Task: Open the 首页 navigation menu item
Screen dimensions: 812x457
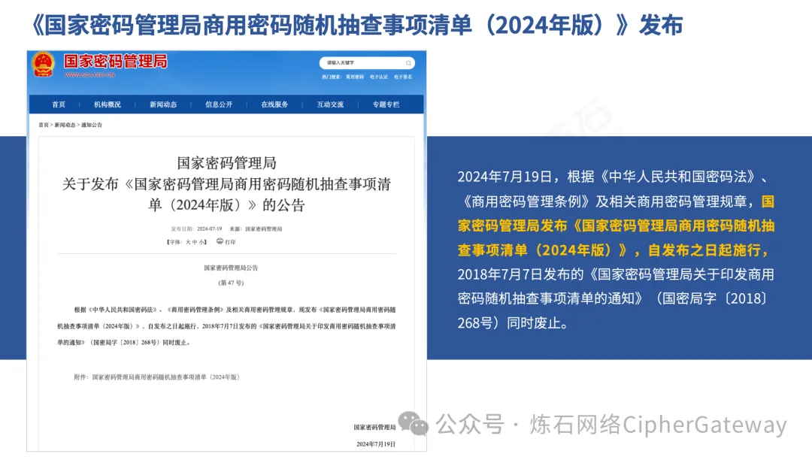Action: point(59,104)
